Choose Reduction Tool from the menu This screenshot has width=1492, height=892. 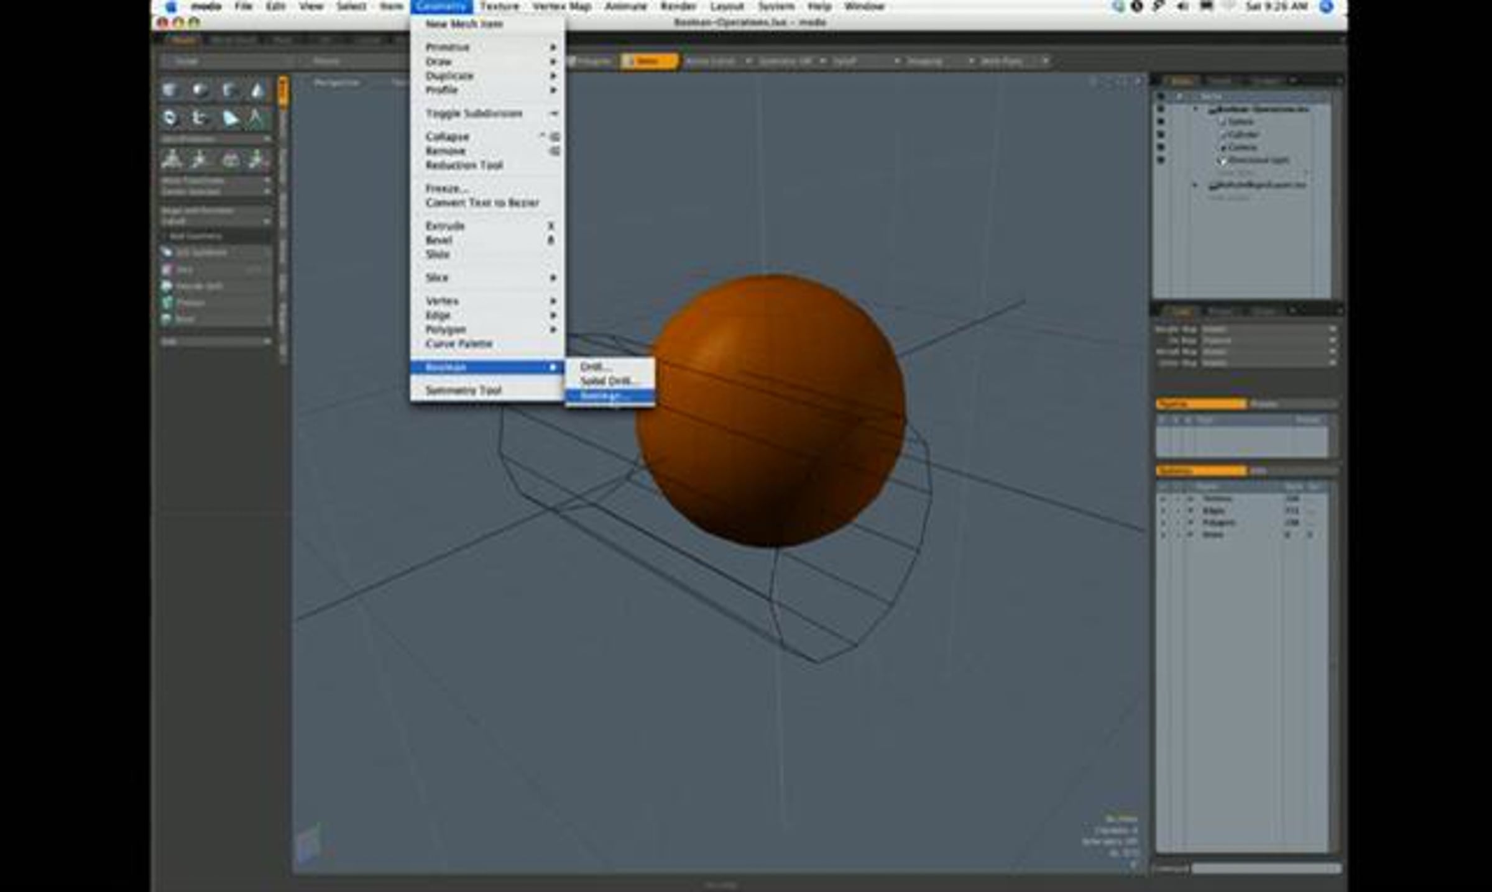click(x=487, y=165)
